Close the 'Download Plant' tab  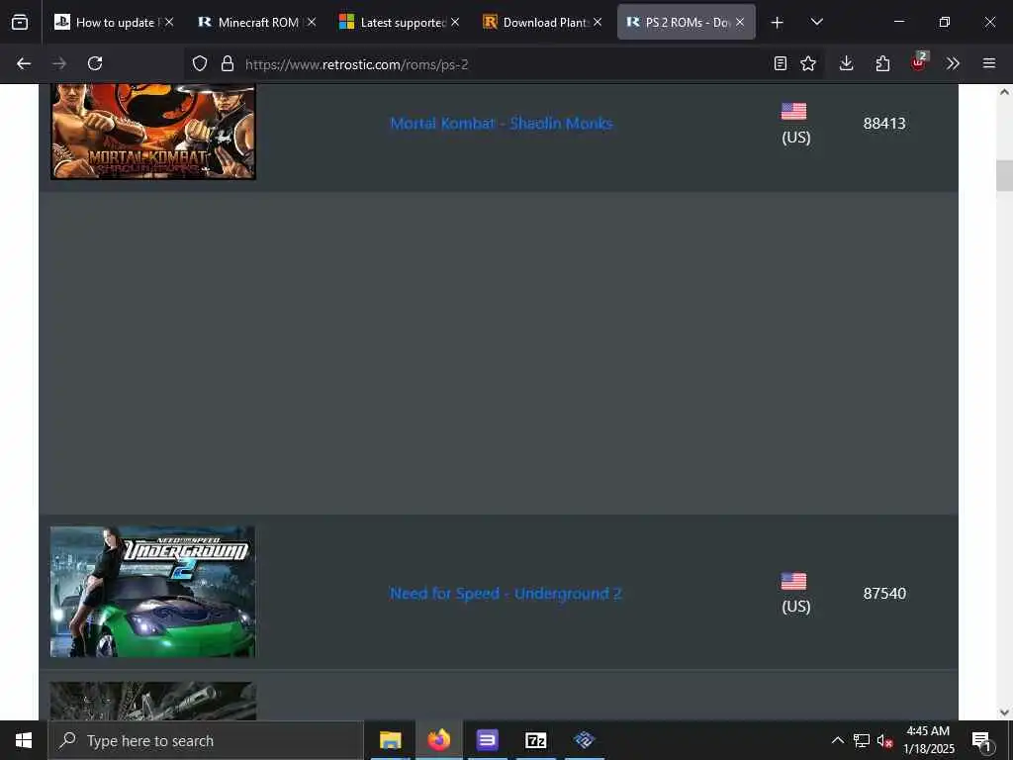click(598, 22)
